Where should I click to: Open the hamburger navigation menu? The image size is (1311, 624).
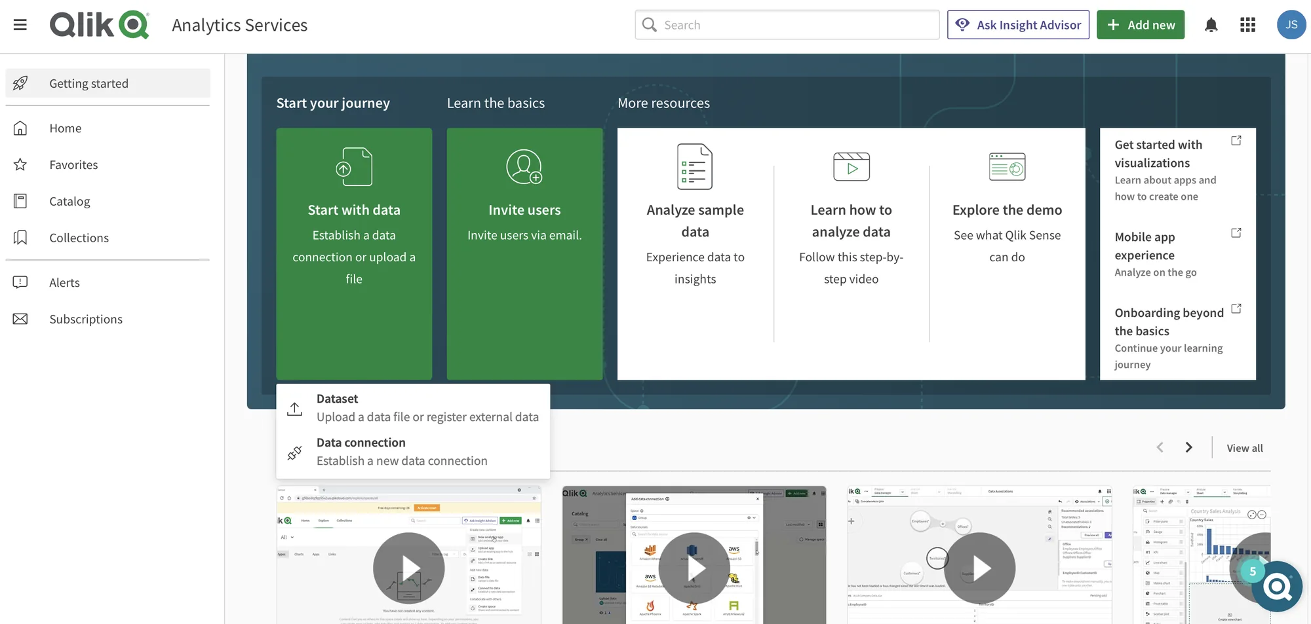[20, 25]
